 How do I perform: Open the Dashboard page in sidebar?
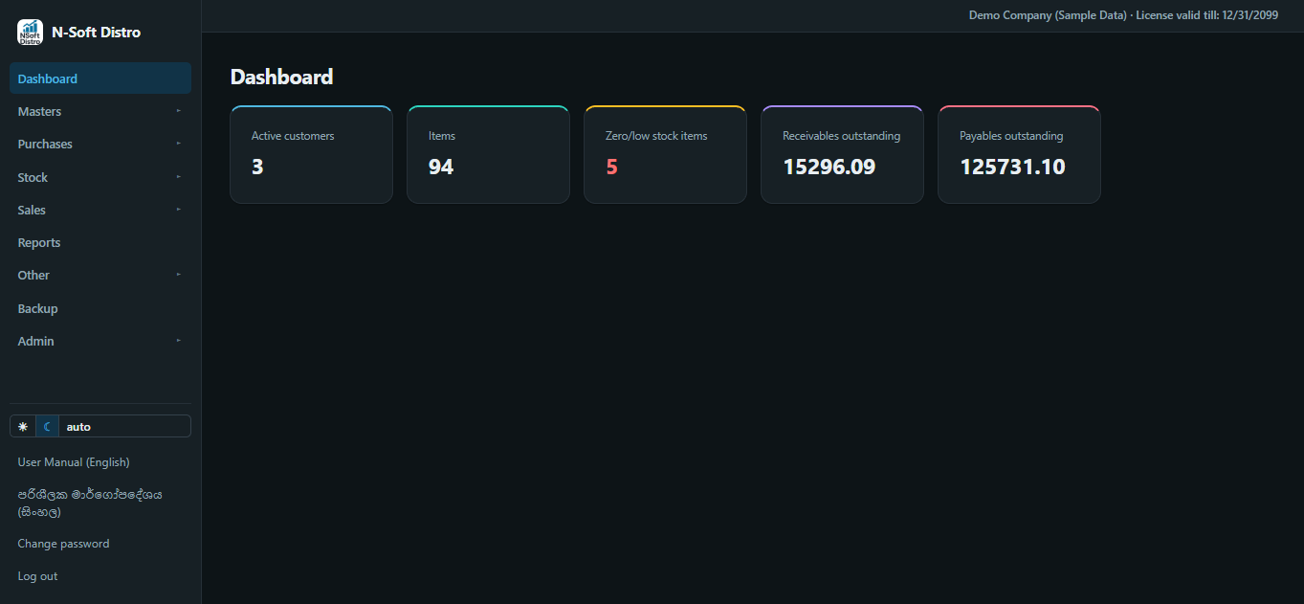100,78
